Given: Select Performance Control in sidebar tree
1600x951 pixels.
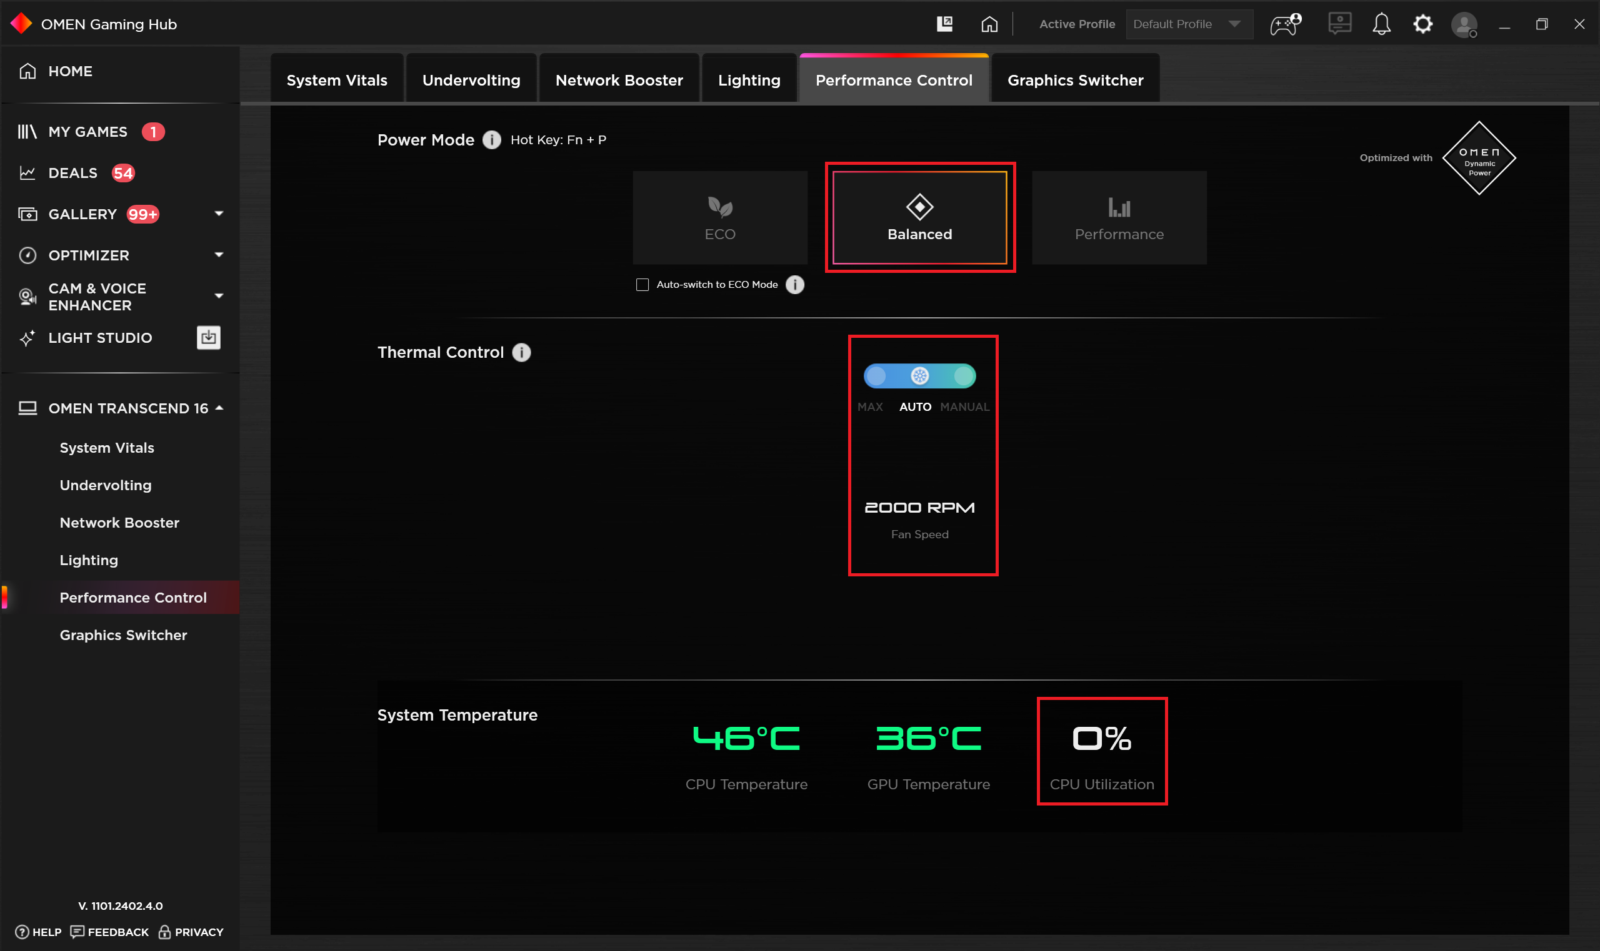Looking at the screenshot, I should point(132,597).
